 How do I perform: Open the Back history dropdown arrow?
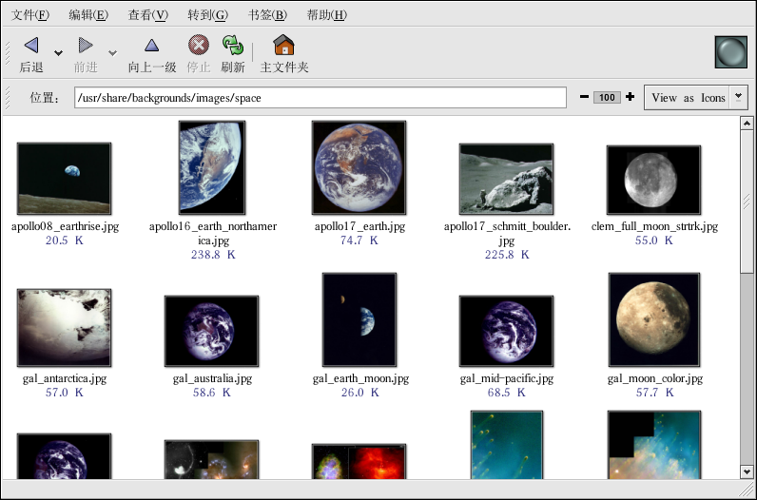58,53
